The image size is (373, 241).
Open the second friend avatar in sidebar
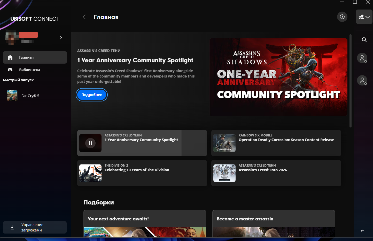362,80
